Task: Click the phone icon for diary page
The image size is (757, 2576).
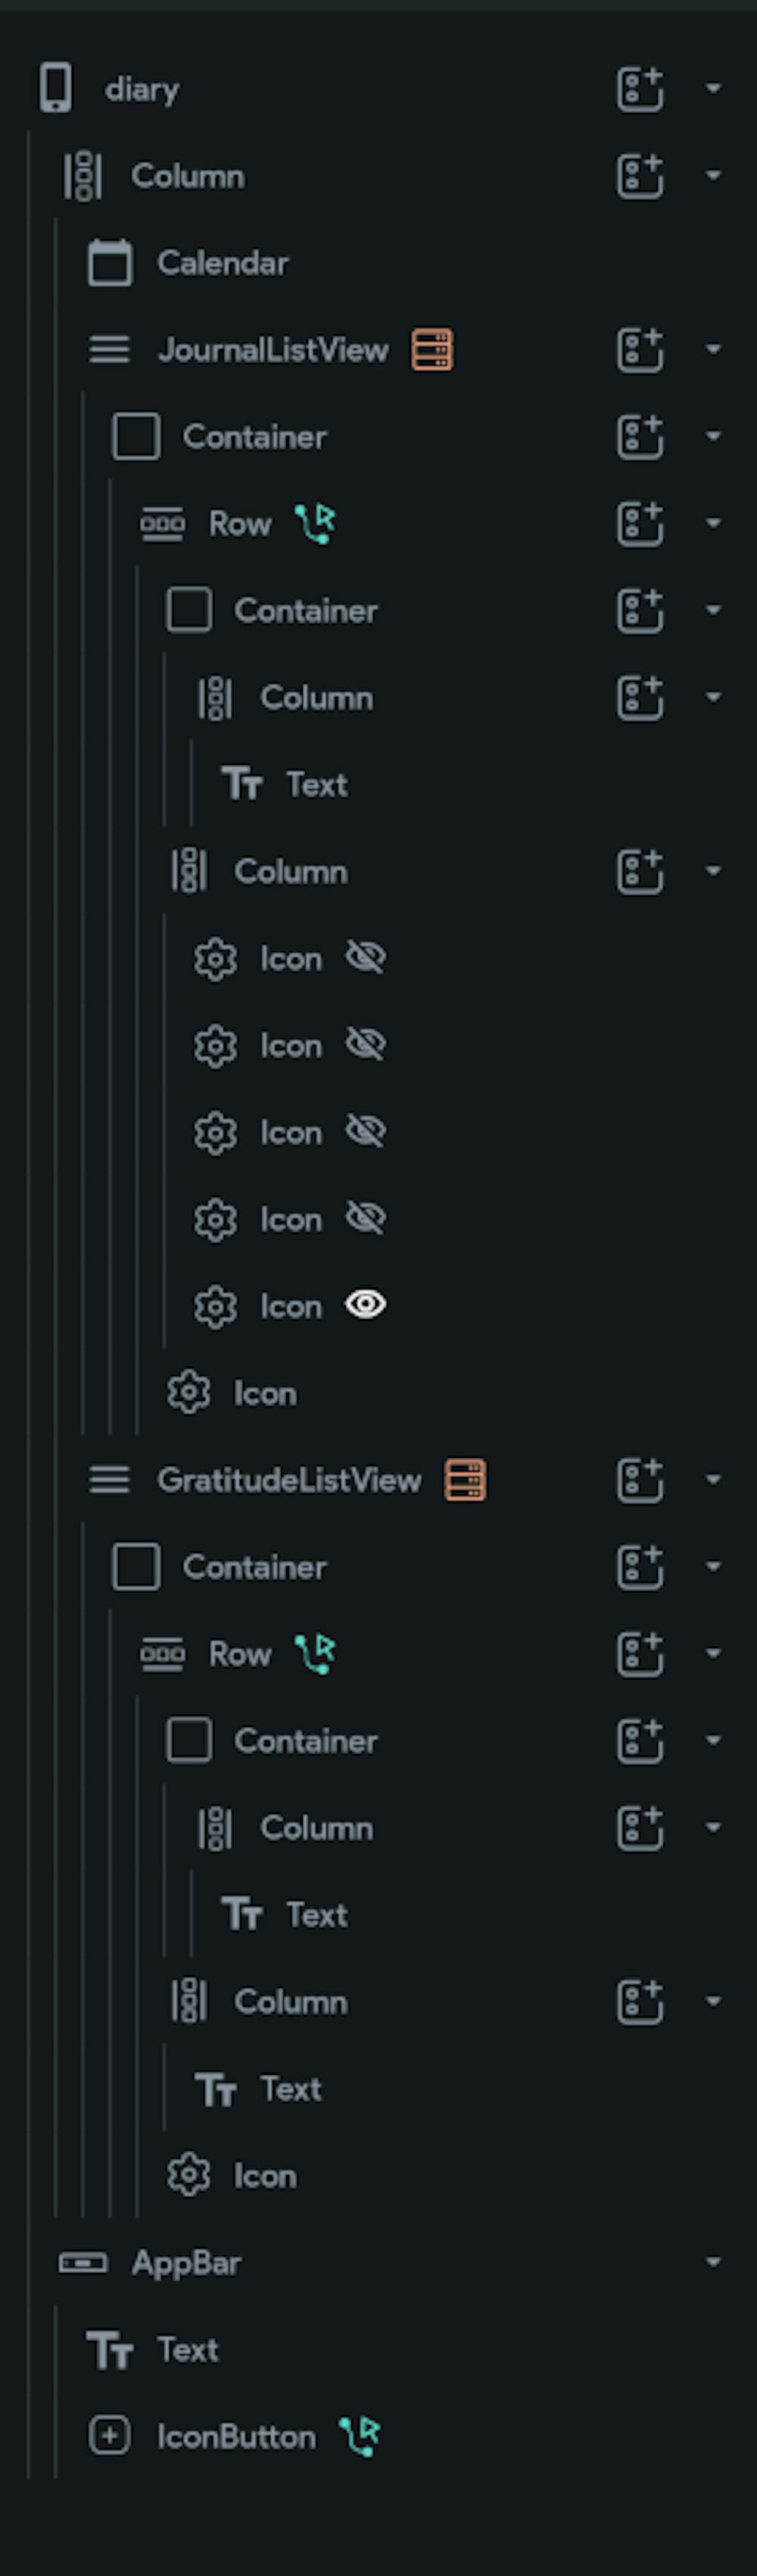Action: pyautogui.click(x=56, y=89)
